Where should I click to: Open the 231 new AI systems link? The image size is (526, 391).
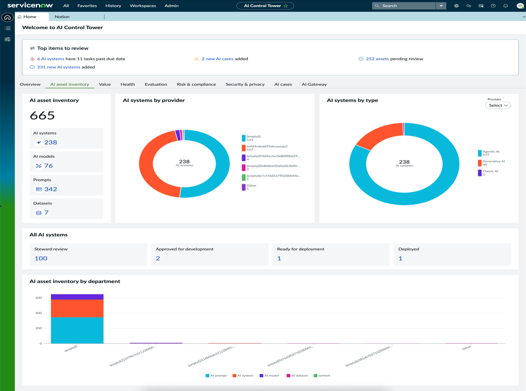click(x=59, y=67)
